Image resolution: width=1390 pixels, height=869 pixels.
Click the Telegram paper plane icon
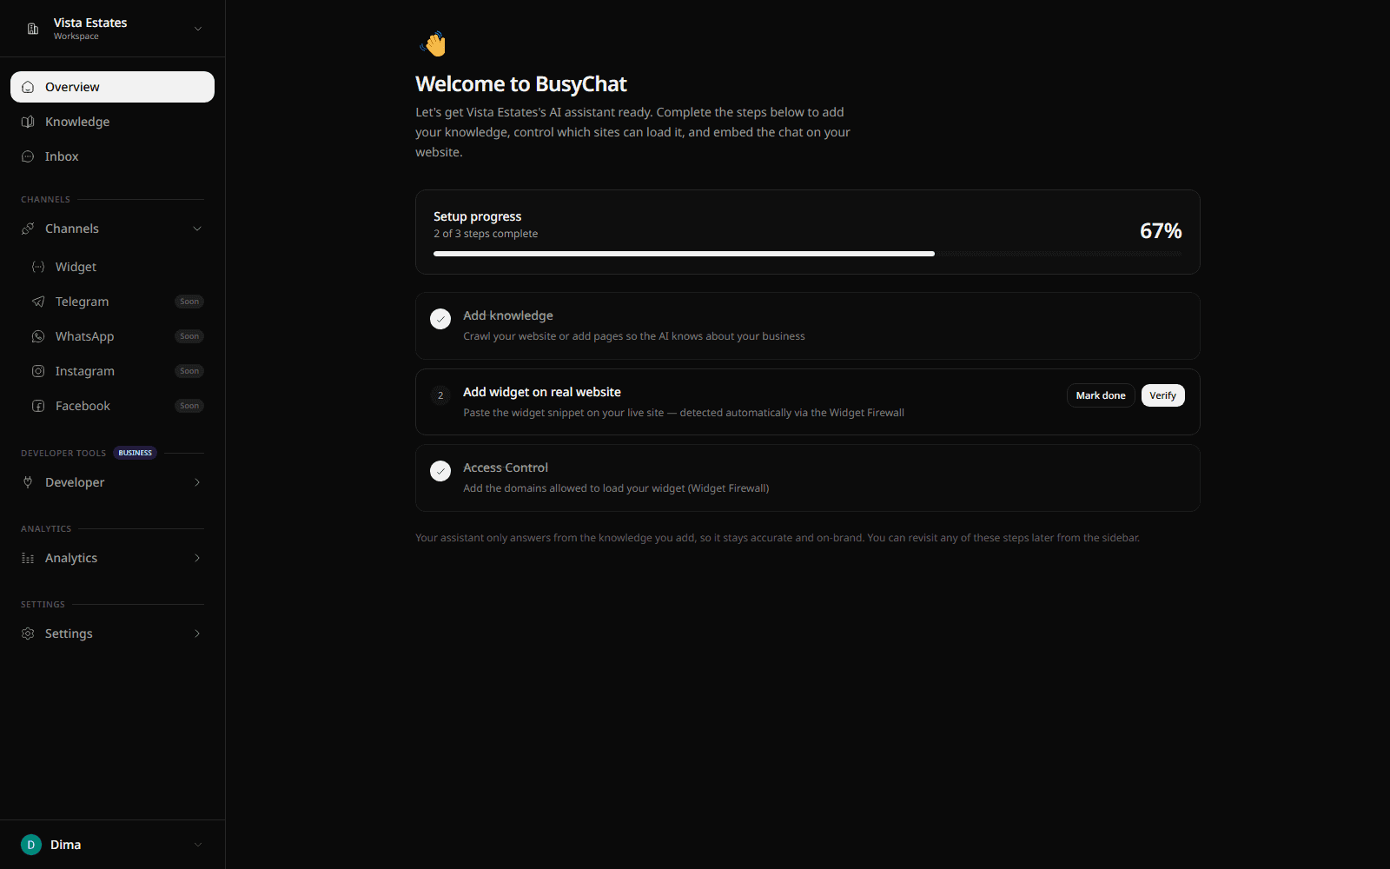click(38, 302)
